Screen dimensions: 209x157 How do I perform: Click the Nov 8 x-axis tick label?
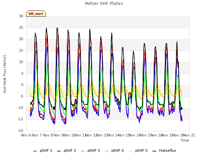click(48, 135)
